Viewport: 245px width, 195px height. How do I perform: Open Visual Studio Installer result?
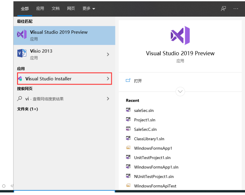[x=65, y=79]
